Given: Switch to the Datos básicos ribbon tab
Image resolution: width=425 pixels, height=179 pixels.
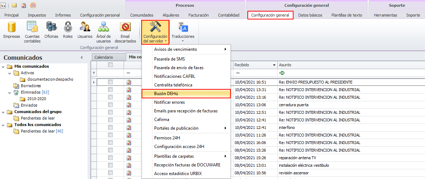Looking at the screenshot, I should tap(310, 15).
